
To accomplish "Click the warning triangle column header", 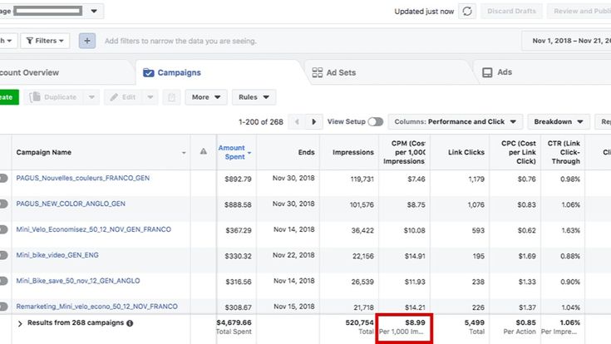I will pyautogui.click(x=204, y=152).
